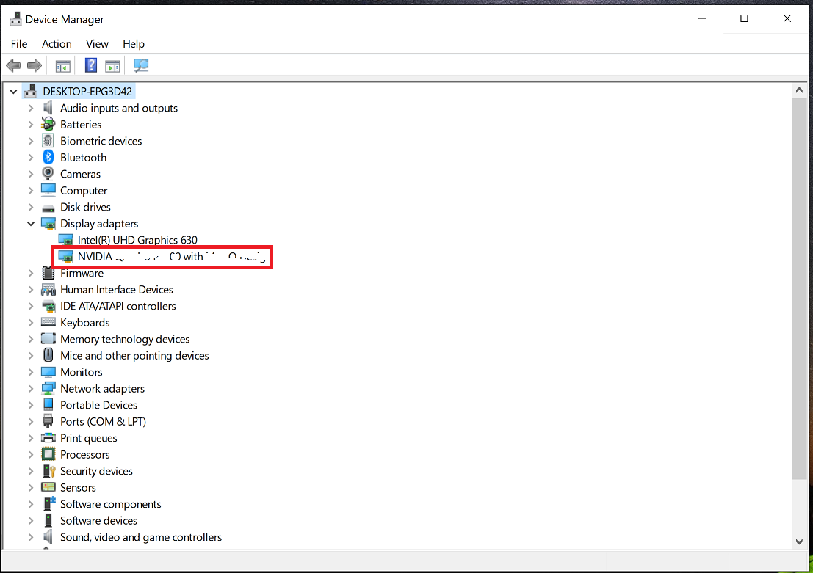Click the Forward arrow toolbar icon
The width and height of the screenshot is (813, 573).
34,66
